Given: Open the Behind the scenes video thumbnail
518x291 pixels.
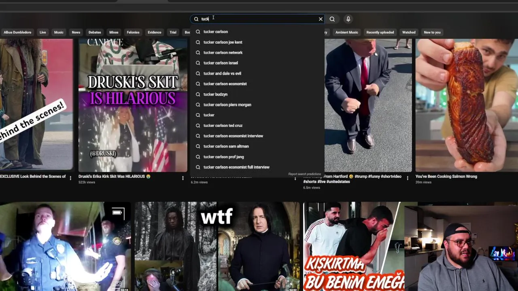Looking at the screenshot, I should tap(37, 104).
